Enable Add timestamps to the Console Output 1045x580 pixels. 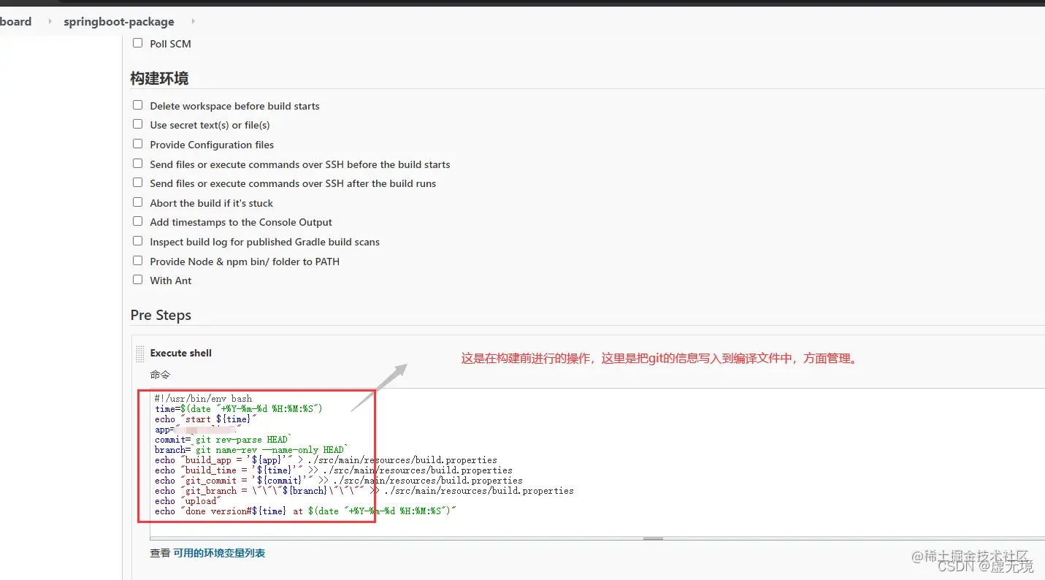137,221
